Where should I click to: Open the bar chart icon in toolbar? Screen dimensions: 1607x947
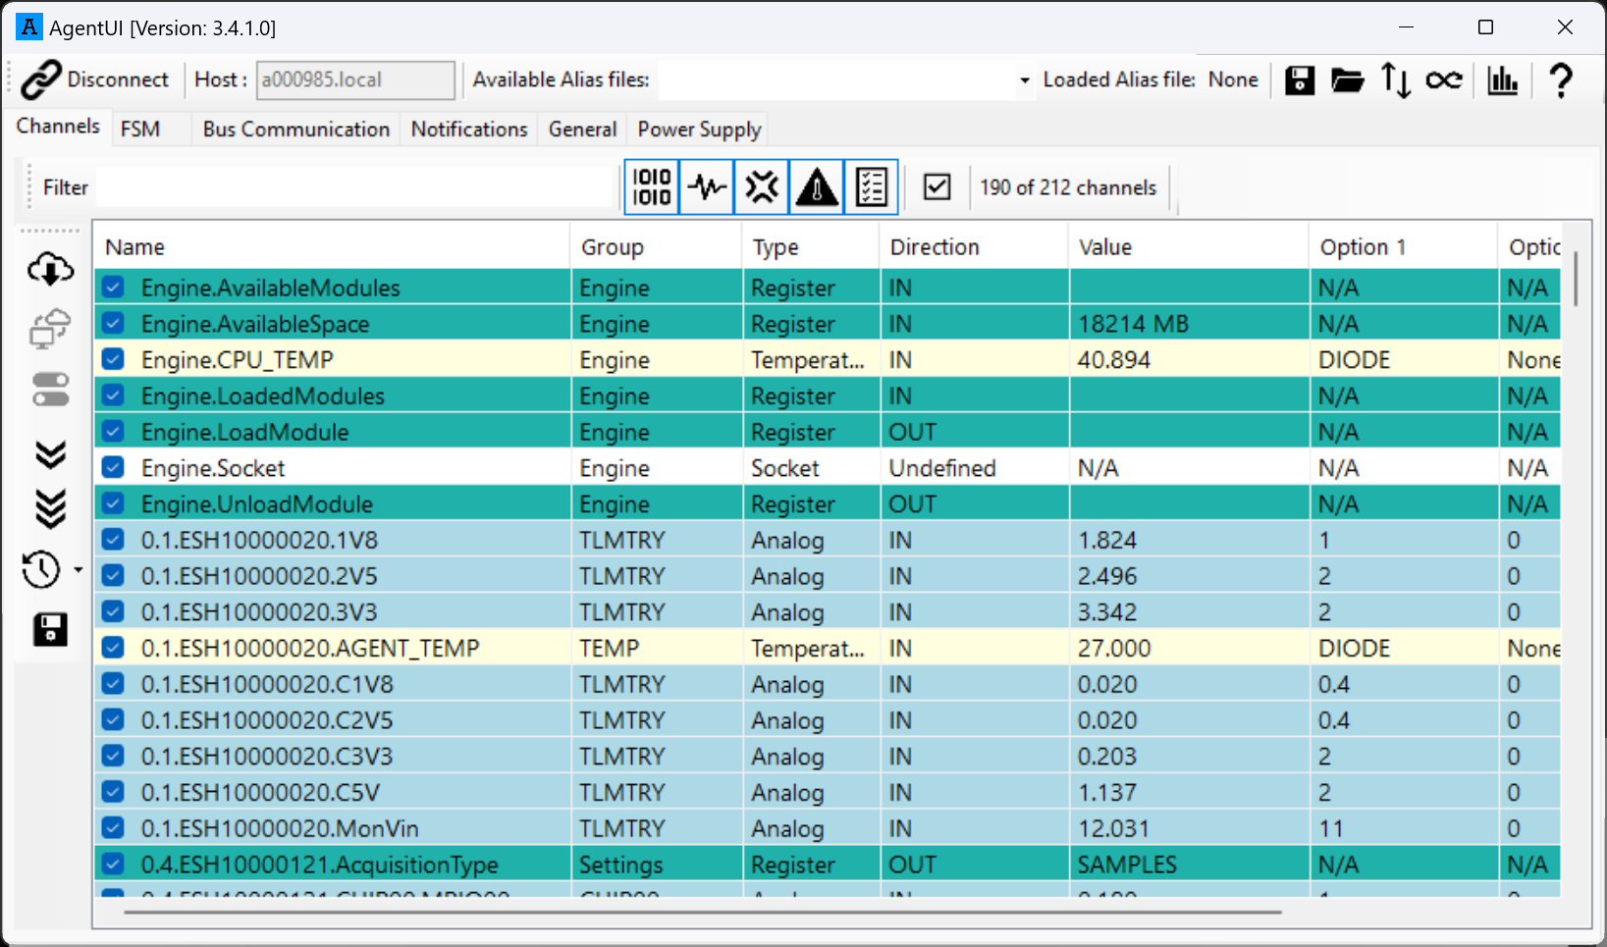1502,80
